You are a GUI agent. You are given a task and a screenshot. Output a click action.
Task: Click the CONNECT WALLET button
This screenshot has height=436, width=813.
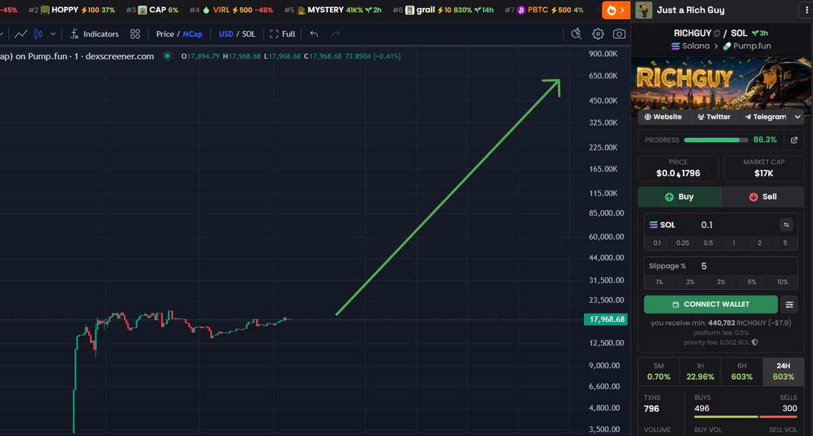711,304
